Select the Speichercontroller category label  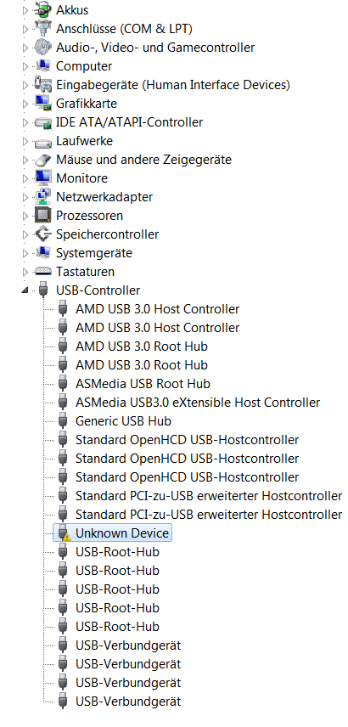coord(107,234)
